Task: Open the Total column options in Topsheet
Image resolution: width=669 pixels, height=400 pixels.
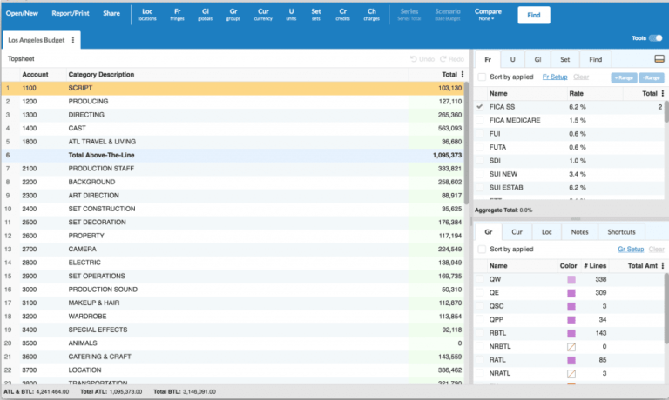Action: point(463,75)
